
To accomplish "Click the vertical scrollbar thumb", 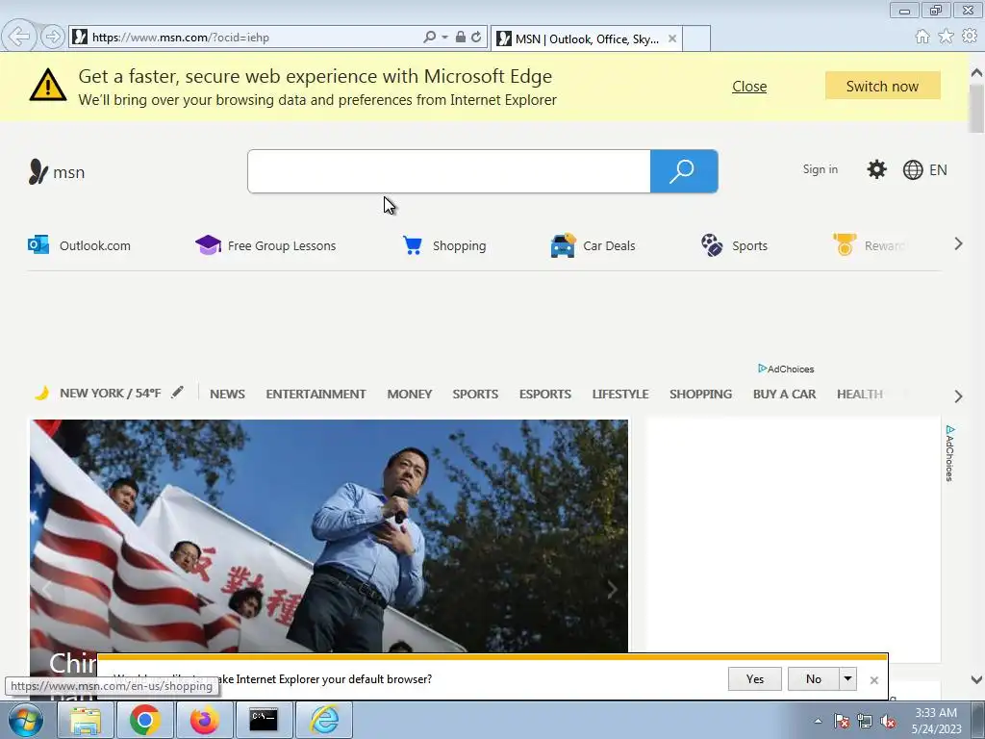I will 976,108.
